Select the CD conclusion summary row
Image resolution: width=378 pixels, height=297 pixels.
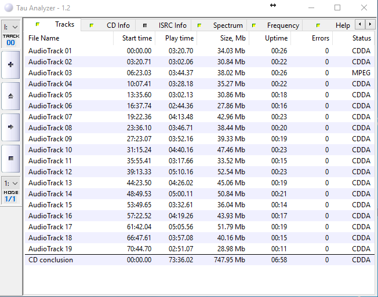[199, 260]
